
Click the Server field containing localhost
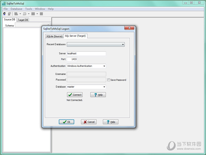(86, 53)
